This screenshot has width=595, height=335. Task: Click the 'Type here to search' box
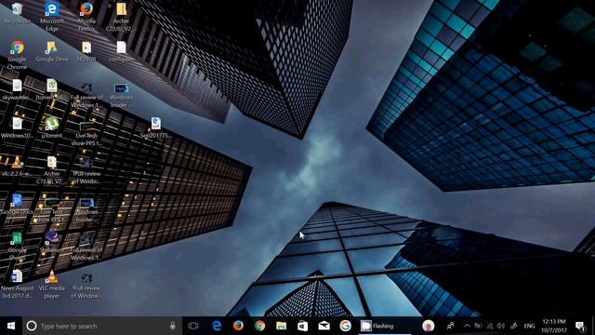click(102, 326)
